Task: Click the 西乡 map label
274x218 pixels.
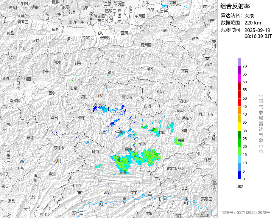Action: 52,93
